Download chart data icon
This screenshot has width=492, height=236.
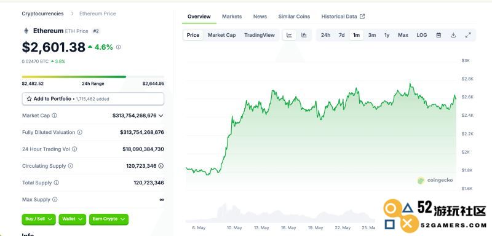pyautogui.click(x=453, y=35)
